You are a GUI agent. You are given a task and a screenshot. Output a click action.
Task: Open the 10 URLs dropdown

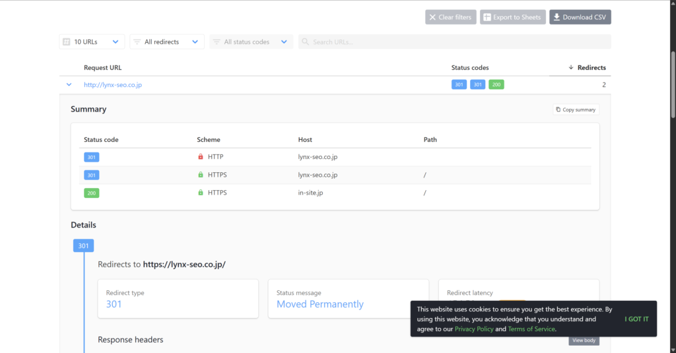(x=92, y=42)
